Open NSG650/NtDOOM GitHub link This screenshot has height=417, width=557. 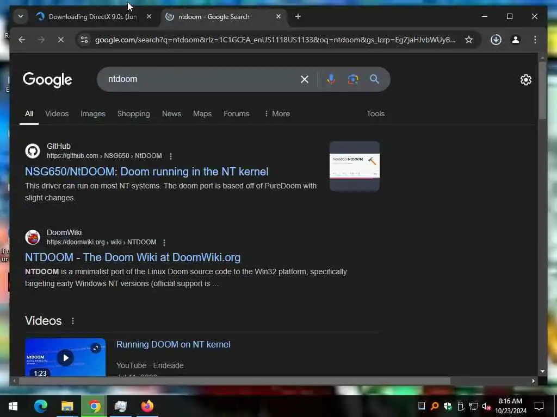146,172
